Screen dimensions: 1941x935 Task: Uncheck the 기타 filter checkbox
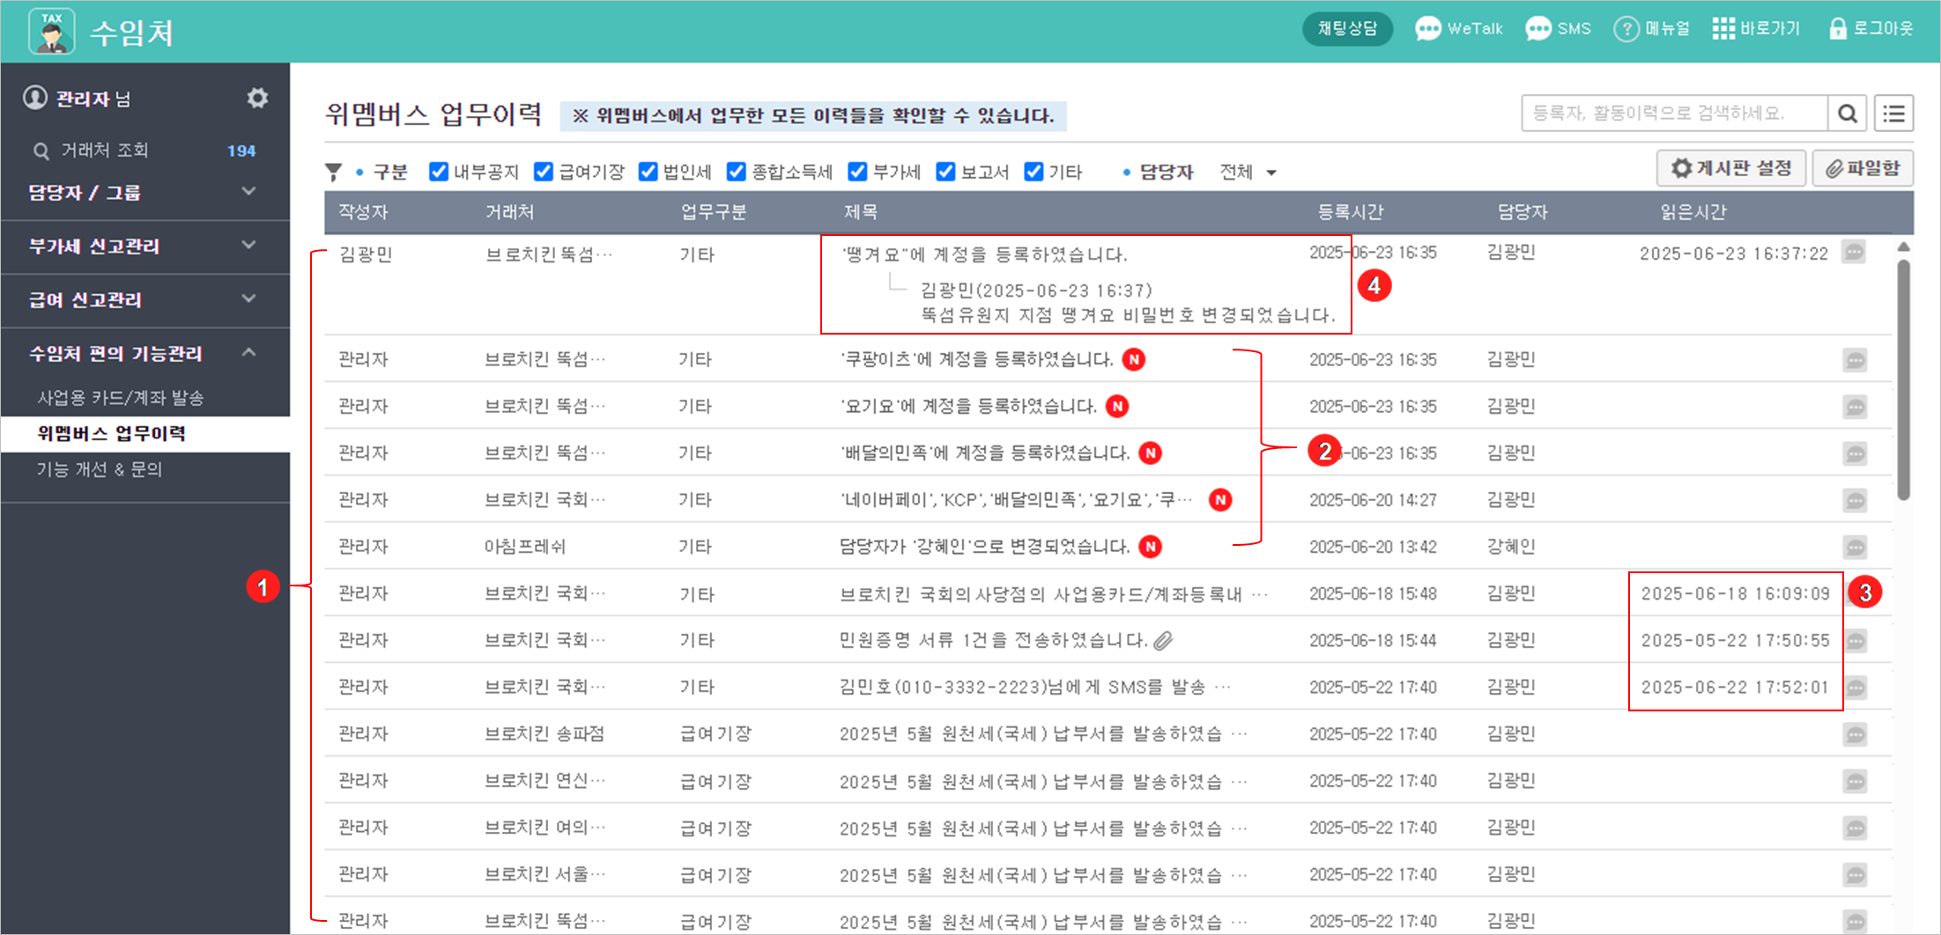pyautogui.click(x=1033, y=171)
